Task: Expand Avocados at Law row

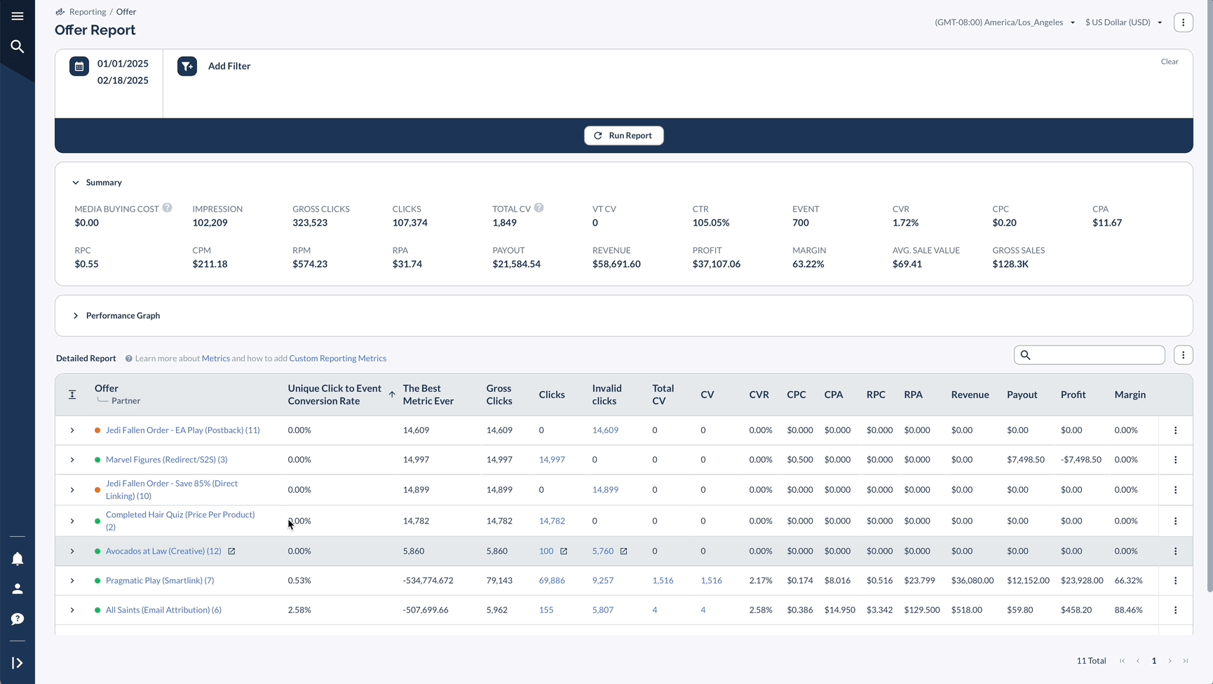Action: tap(72, 552)
